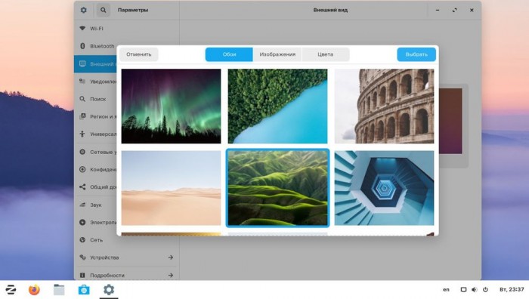Click the display icon in system tray
This screenshot has height=299, width=529.
[463, 289]
